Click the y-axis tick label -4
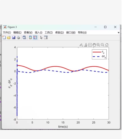The image size is (131, 139). click(x=15, y=96)
